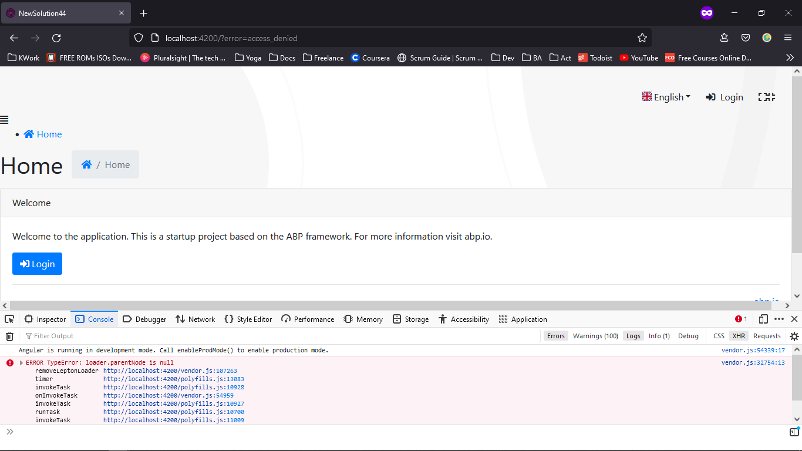Toggle the Warnings (100) filter
This screenshot has height=451, width=802.
click(x=595, y=336)
